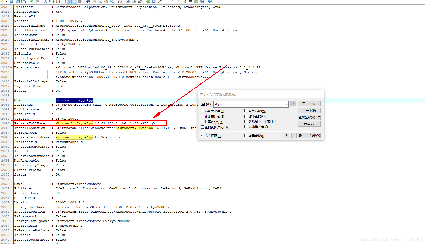Click 替换>> replace button
This screenshot has width=425, height=244.
pyautogui.click(x=309, y=124)
